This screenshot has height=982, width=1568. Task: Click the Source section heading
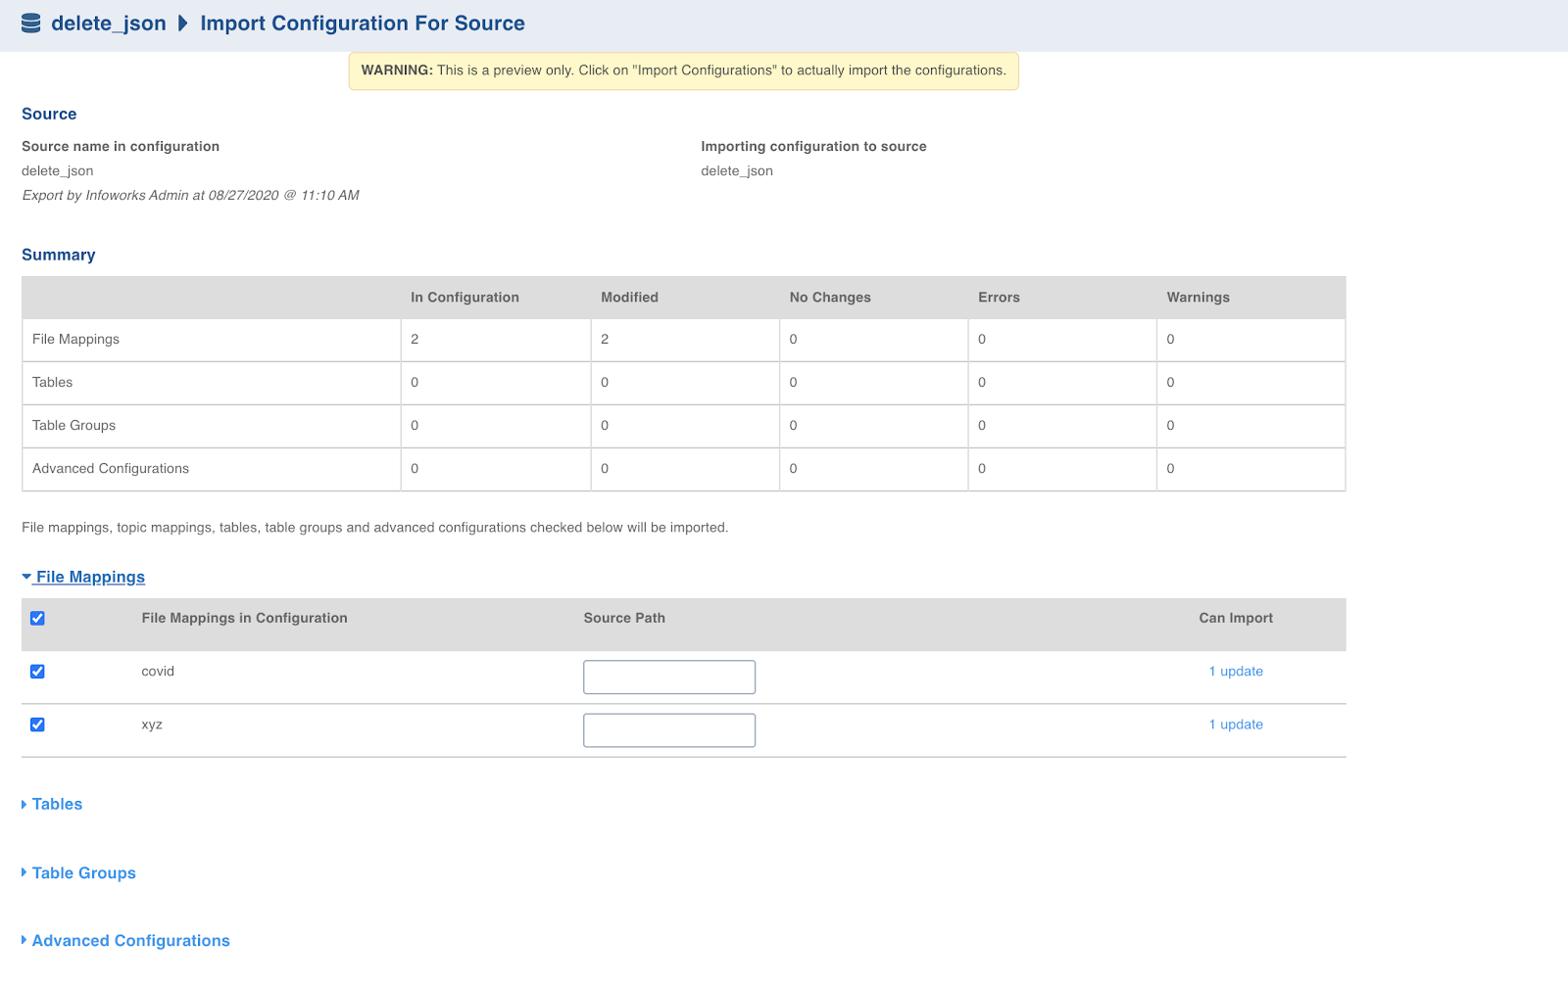49,115
